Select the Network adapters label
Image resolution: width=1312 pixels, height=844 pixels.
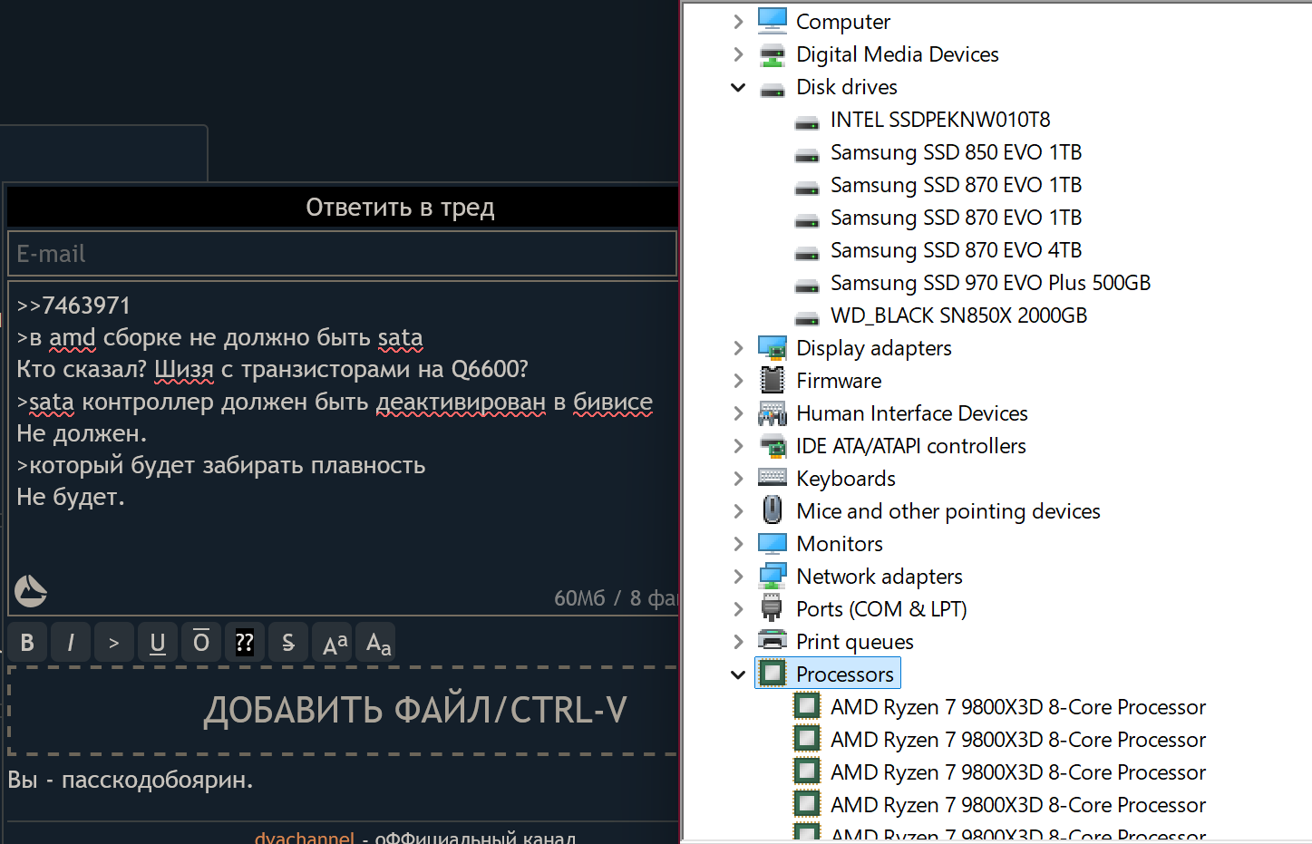(x=879, y=577)
